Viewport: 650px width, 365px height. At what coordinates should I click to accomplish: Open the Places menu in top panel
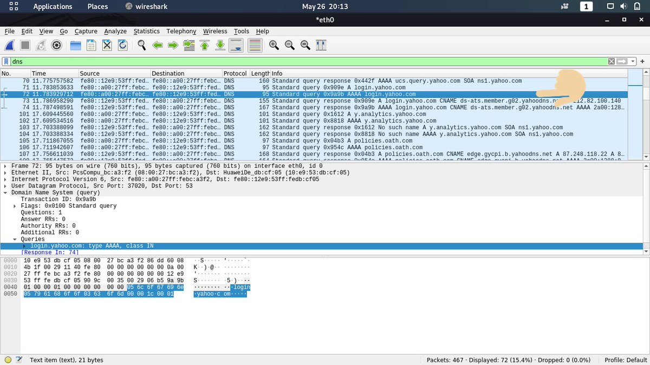click(97, 6)
